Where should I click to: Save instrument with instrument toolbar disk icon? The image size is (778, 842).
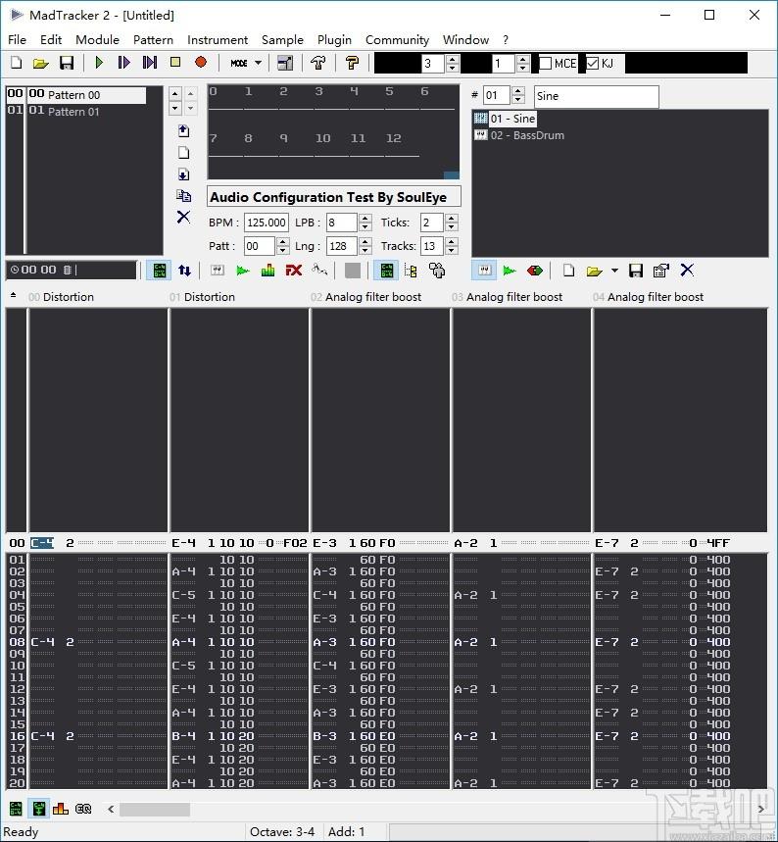[636, 271]
